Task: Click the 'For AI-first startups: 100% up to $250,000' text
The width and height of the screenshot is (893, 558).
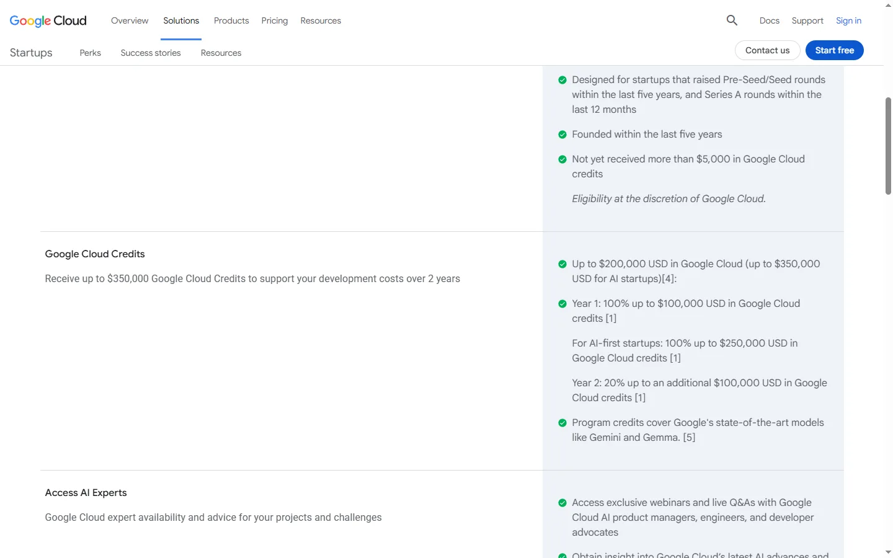Action: point(685,351)
